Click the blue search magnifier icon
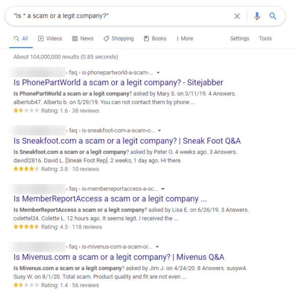 click(273, 16)
